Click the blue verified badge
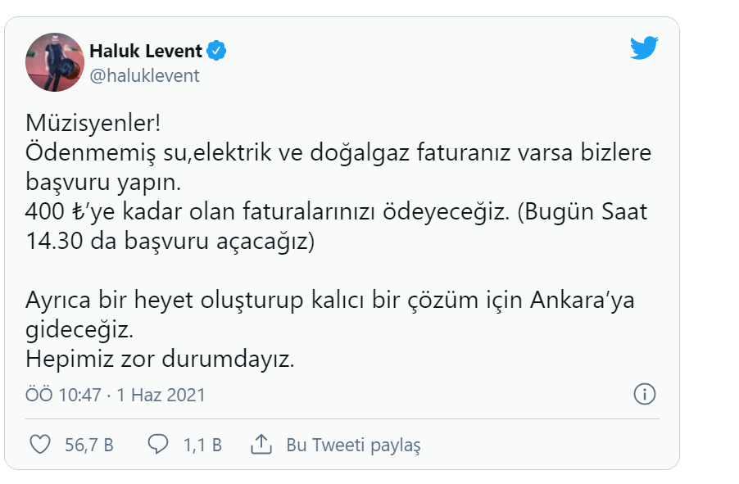Viewport: 739px width, 484px height. click(x=216, y=51)
